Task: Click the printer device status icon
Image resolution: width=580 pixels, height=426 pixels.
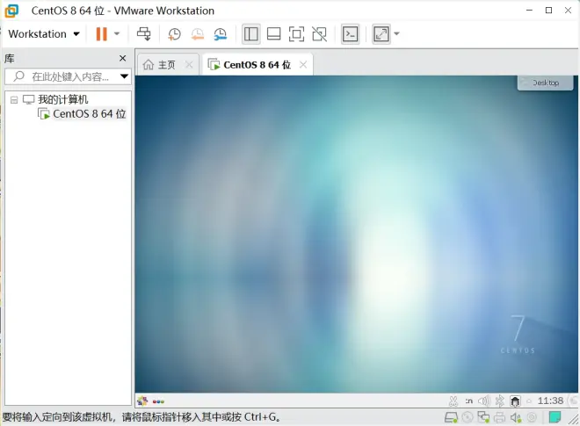Action: [x=499, y=417]
